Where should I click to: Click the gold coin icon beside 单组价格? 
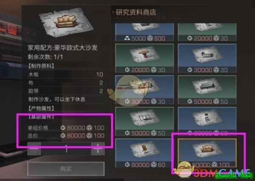[63, 128]
